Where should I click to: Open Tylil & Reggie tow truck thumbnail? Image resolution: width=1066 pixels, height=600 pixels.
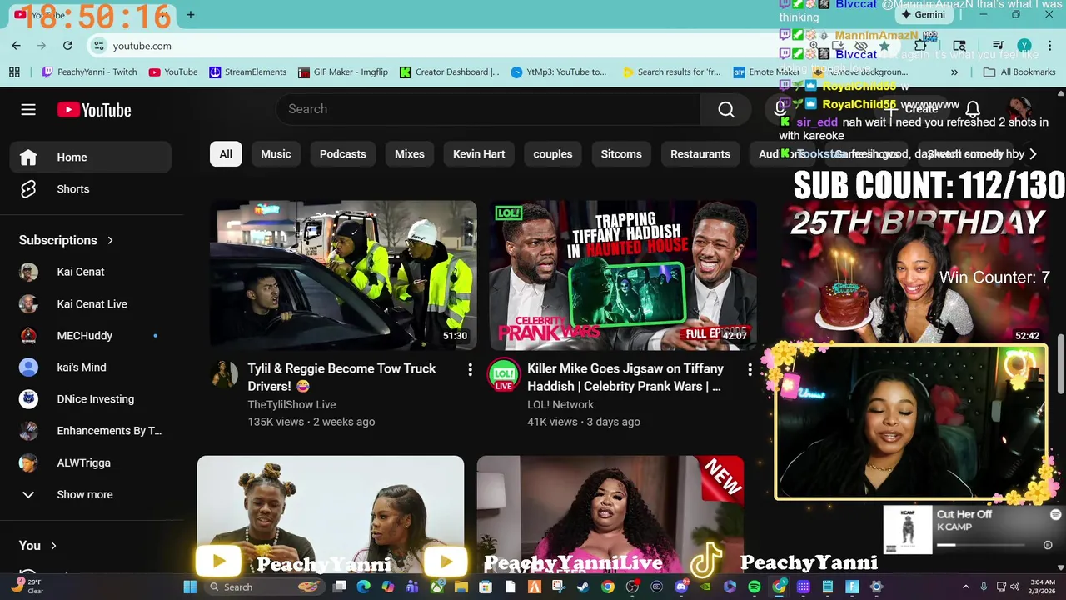tap(343, 275)
